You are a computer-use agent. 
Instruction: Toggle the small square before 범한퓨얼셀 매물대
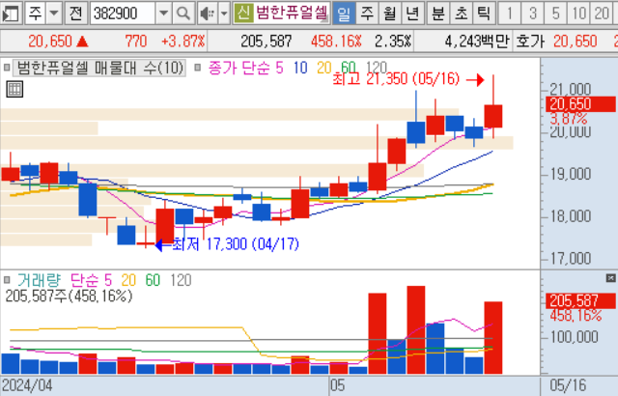[7, 68]
